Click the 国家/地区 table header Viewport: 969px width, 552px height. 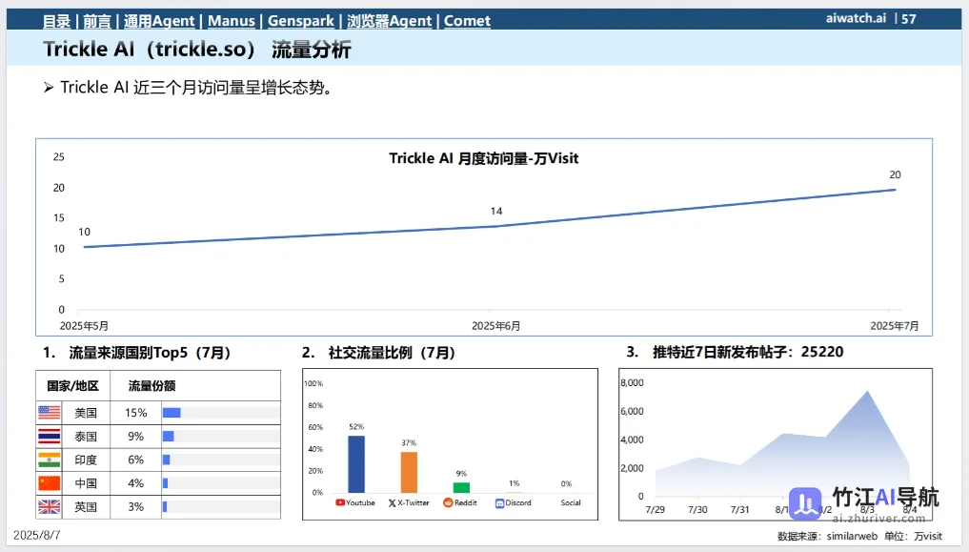73,386
